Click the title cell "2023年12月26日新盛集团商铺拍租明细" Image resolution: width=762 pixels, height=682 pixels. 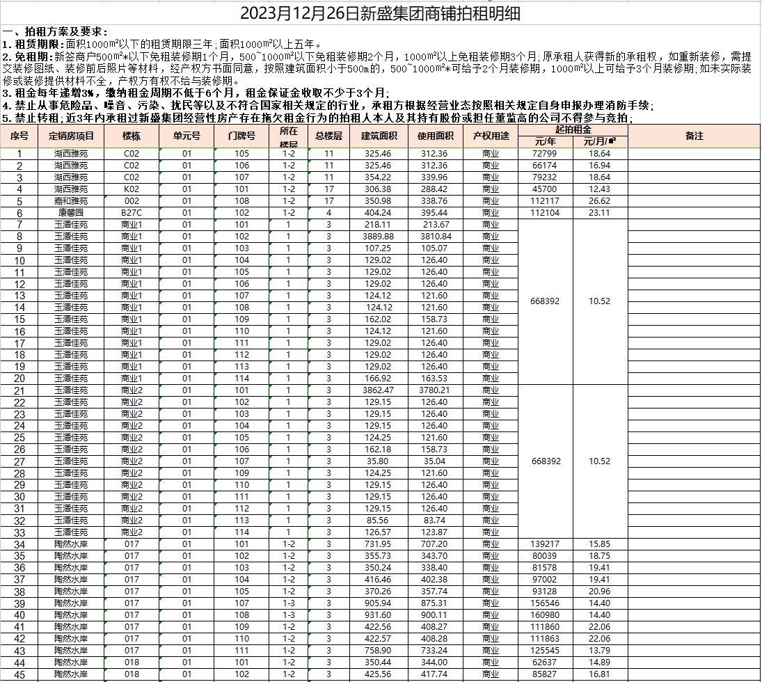tap(381, 14)
